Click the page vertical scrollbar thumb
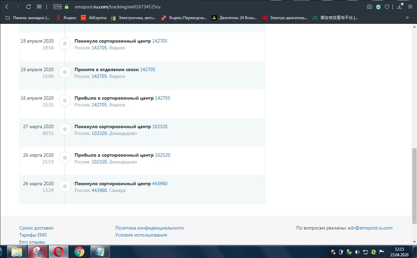The width and height of the screenshot is (417, 258). tap(414, 186)
